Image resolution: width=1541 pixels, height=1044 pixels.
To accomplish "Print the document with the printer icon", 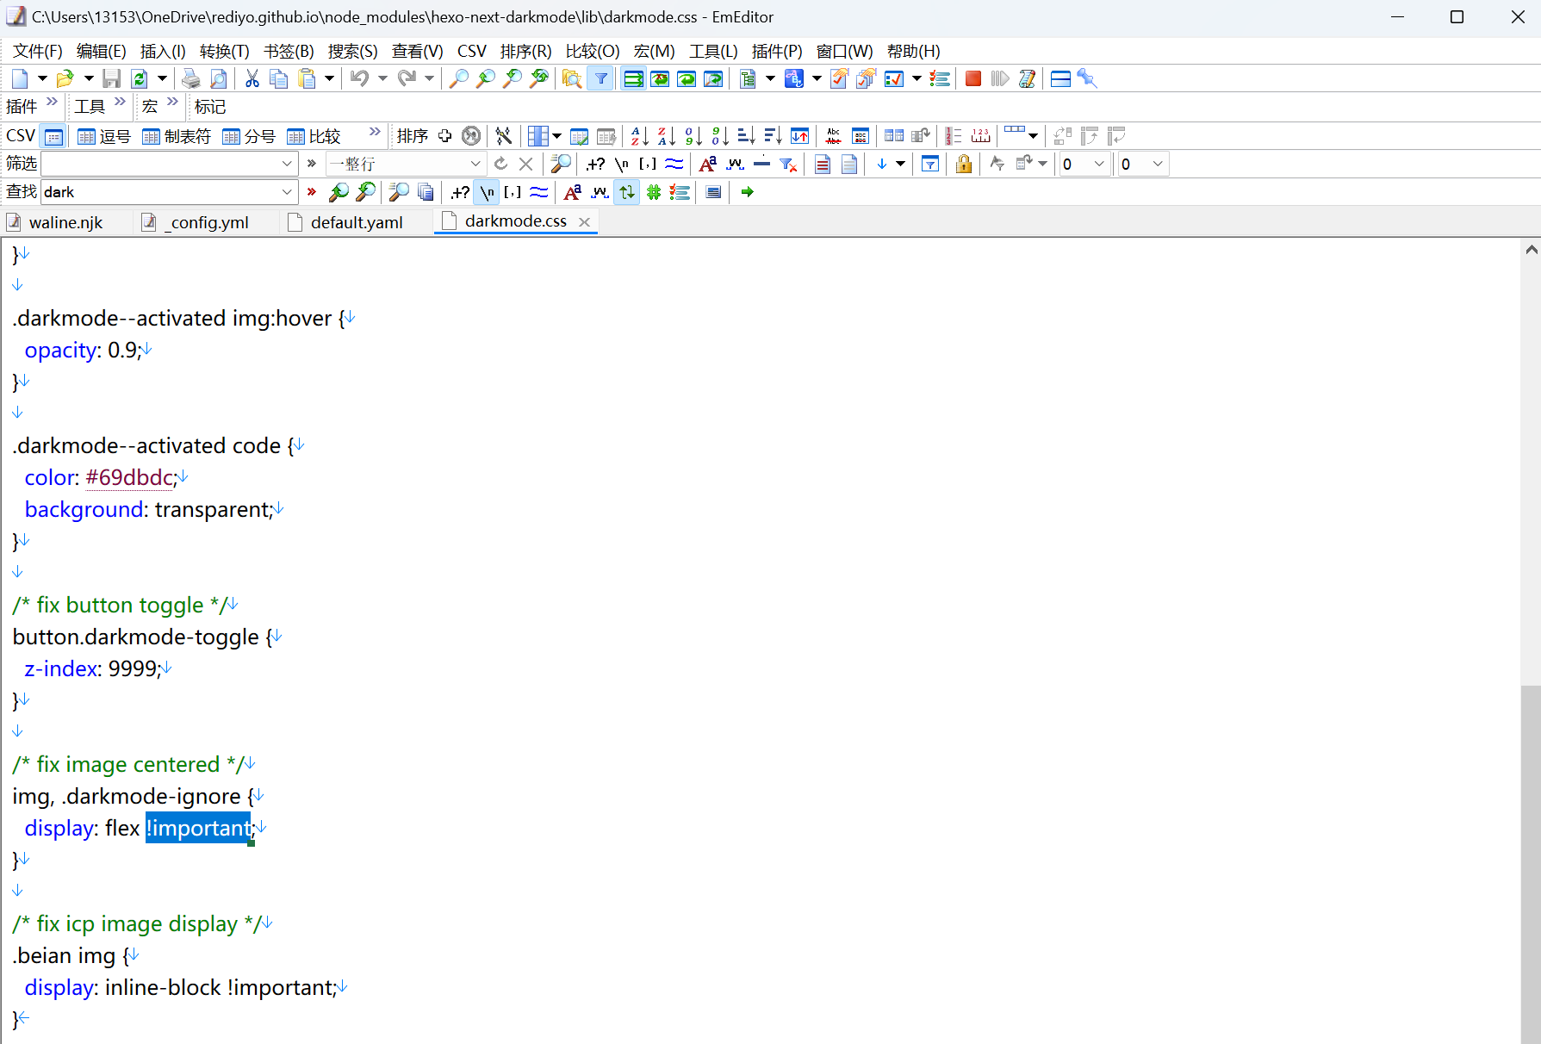I will [191, 79].
